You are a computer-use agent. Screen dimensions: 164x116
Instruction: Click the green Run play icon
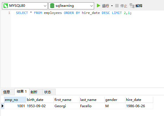click(x=98, y=6)
